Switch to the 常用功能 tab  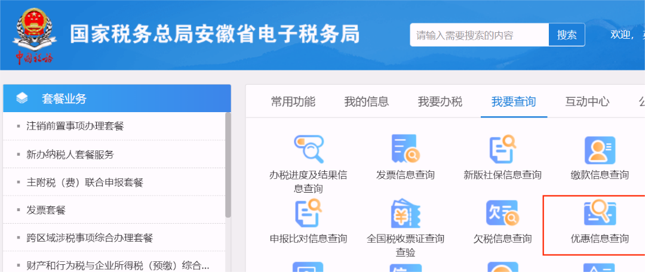click(x=293, y=101)
